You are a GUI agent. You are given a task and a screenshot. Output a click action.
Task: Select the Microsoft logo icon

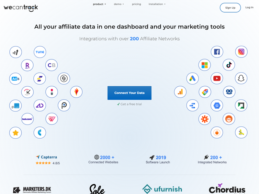pos(205,65)
